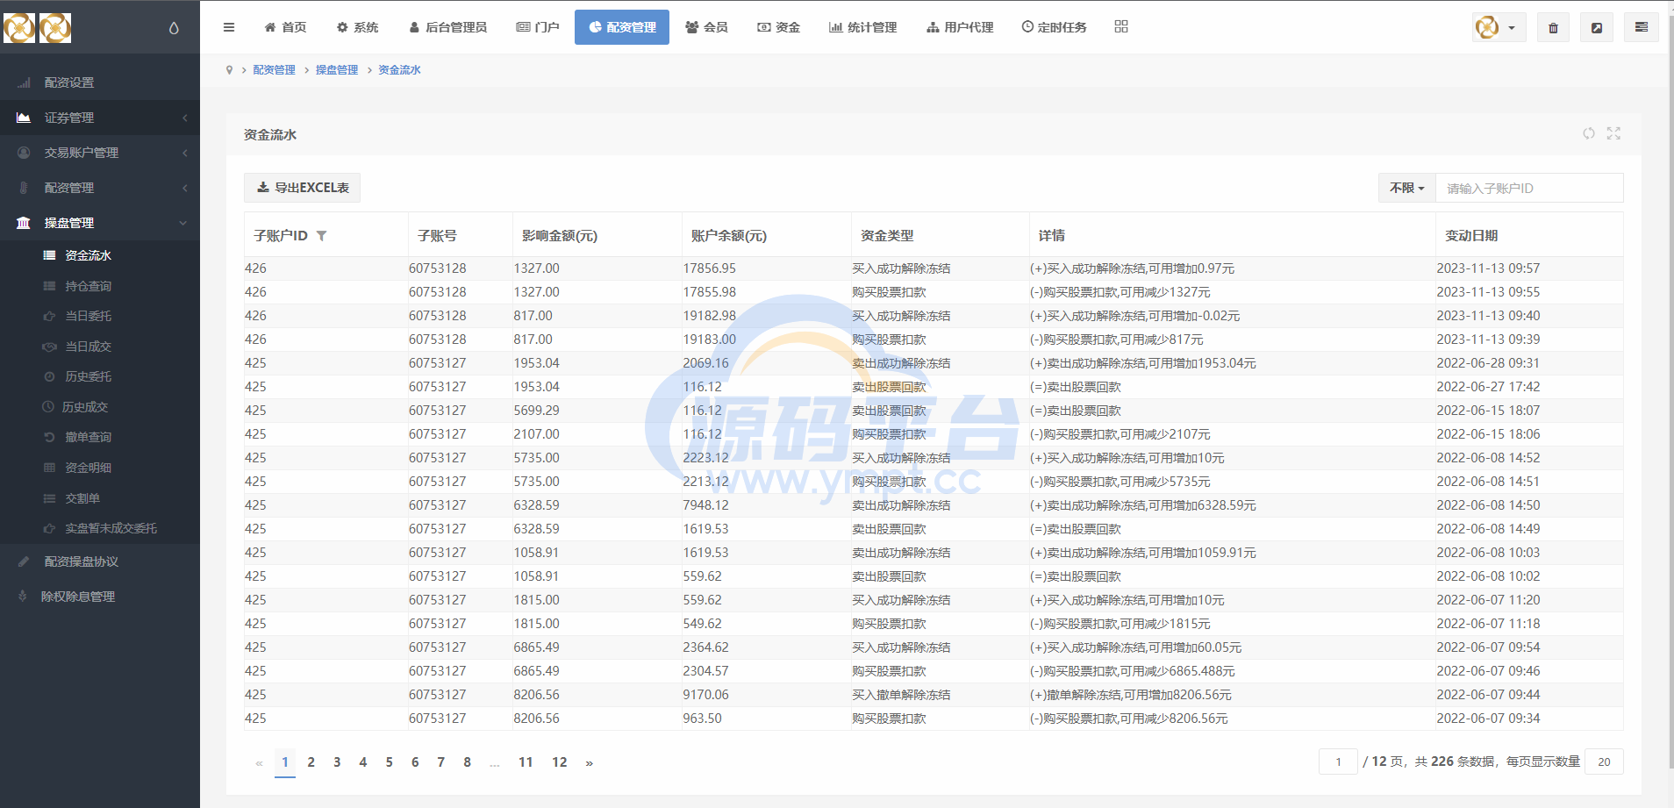This screenshot has width=1674, height=808.
Task: Open the 不限 filter dropdown
Action: [x=1406, y=188]
